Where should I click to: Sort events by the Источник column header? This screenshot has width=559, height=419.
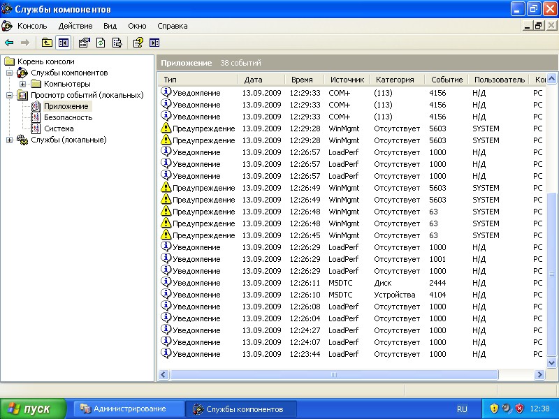pyautogui.click(x=347, y=80)
